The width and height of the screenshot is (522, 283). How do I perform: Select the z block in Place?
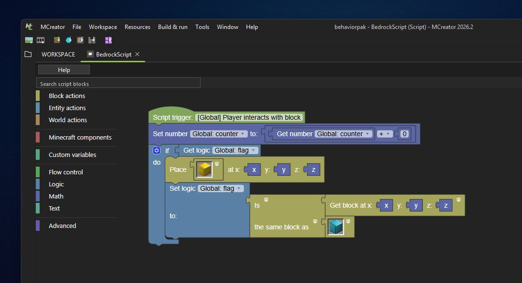(x=313, y=170)
